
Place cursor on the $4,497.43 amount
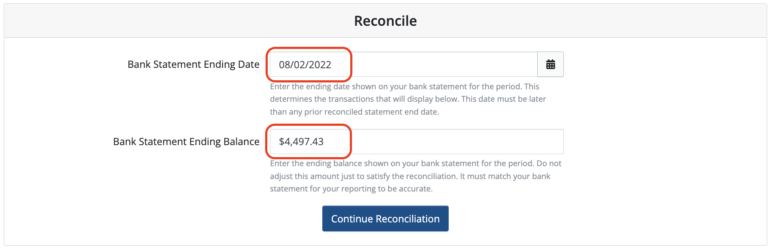301,142
